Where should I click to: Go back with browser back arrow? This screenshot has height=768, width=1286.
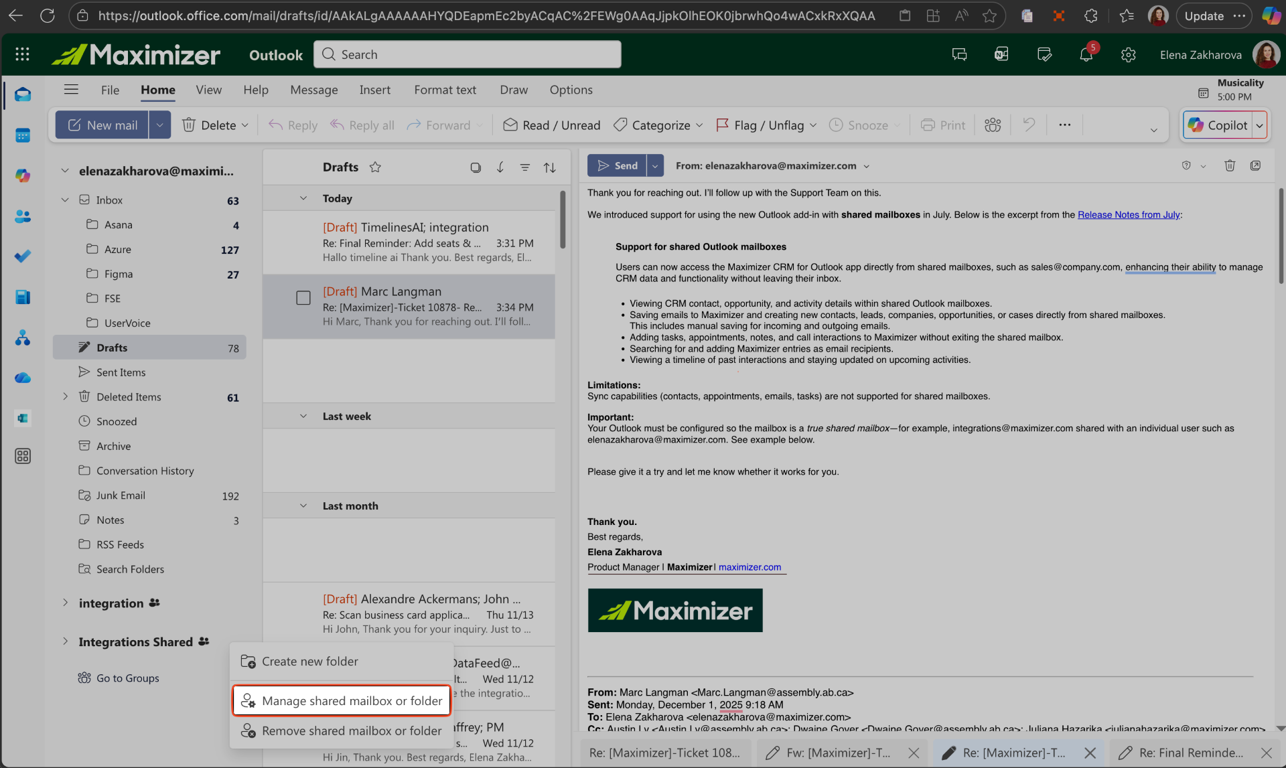[15, 16]
